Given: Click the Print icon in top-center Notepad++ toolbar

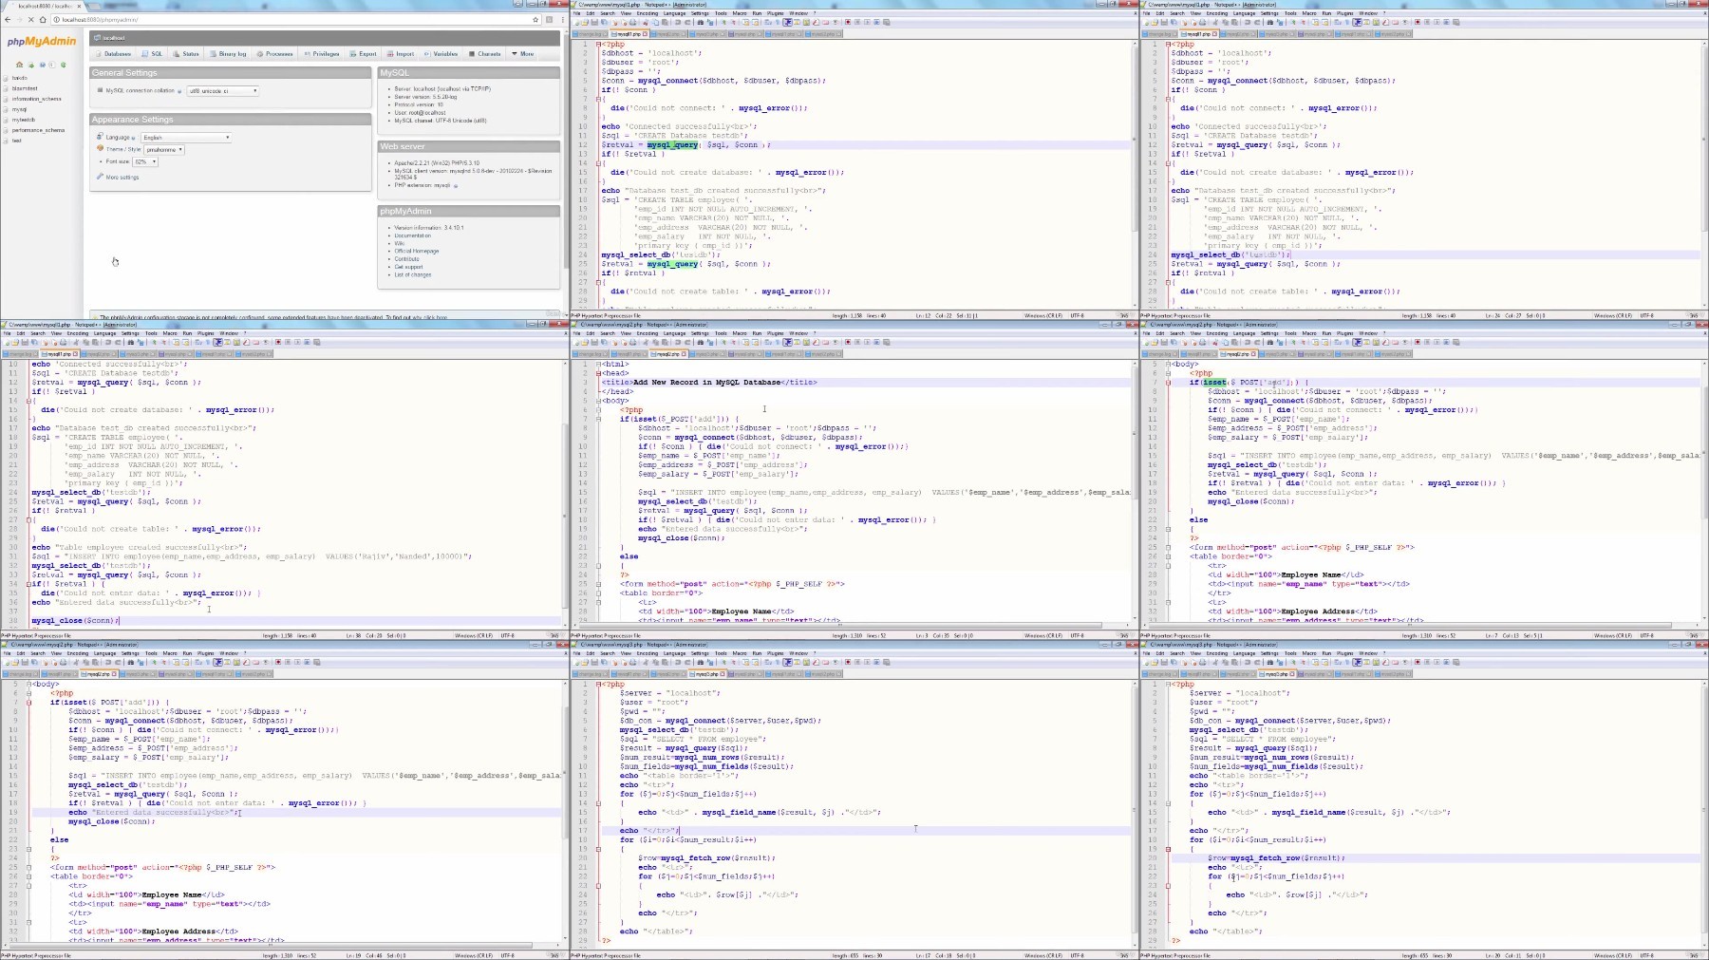Looking at the screenshot, I should (x=633, y=23).
